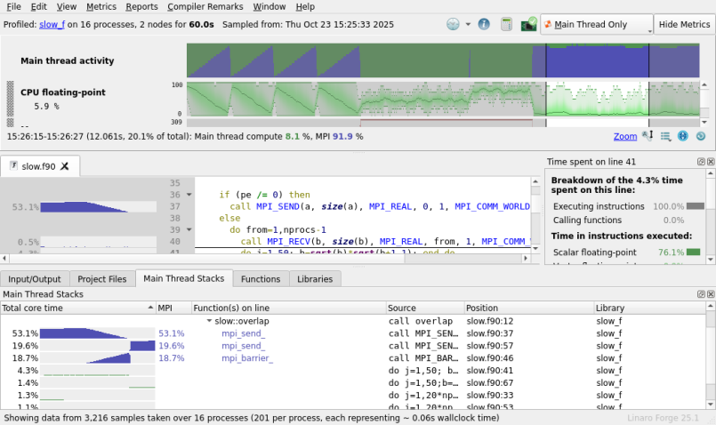The height and width of the screenshot is (425, 716).
Task: Click the Zoom link below the timeline
Action: (x=624, y=136)
